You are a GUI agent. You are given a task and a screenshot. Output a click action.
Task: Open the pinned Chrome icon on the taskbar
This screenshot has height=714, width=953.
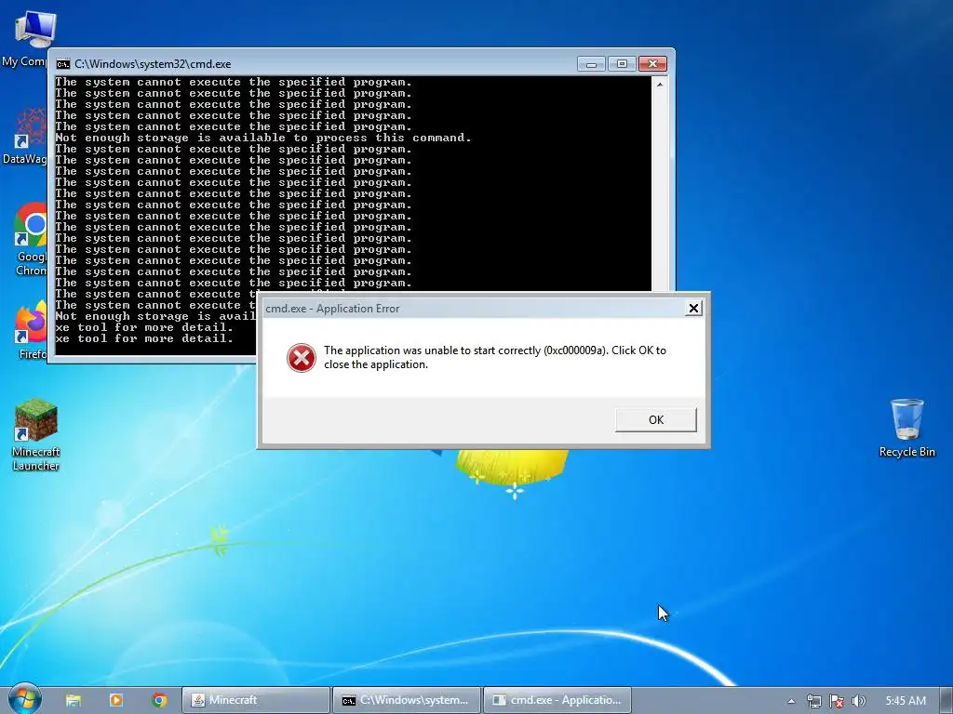tap(159, 700)
